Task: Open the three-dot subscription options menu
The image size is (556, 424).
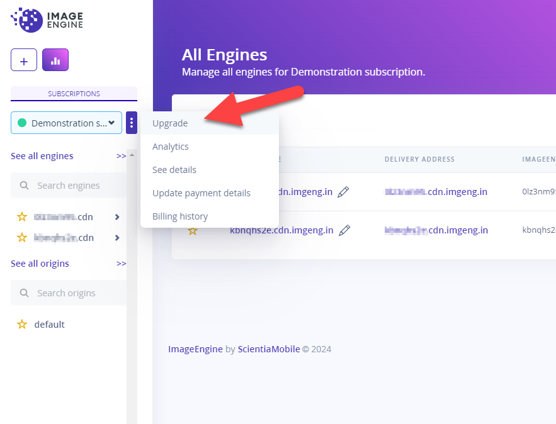Action: (132, 123)
